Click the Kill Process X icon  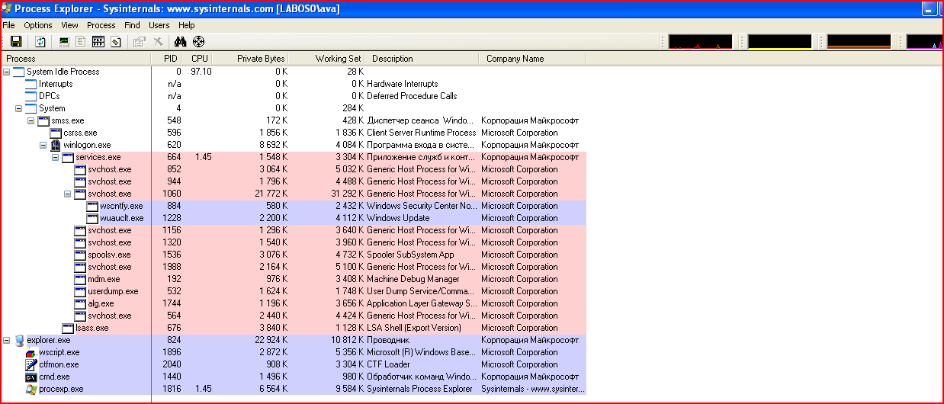[157, 42]
